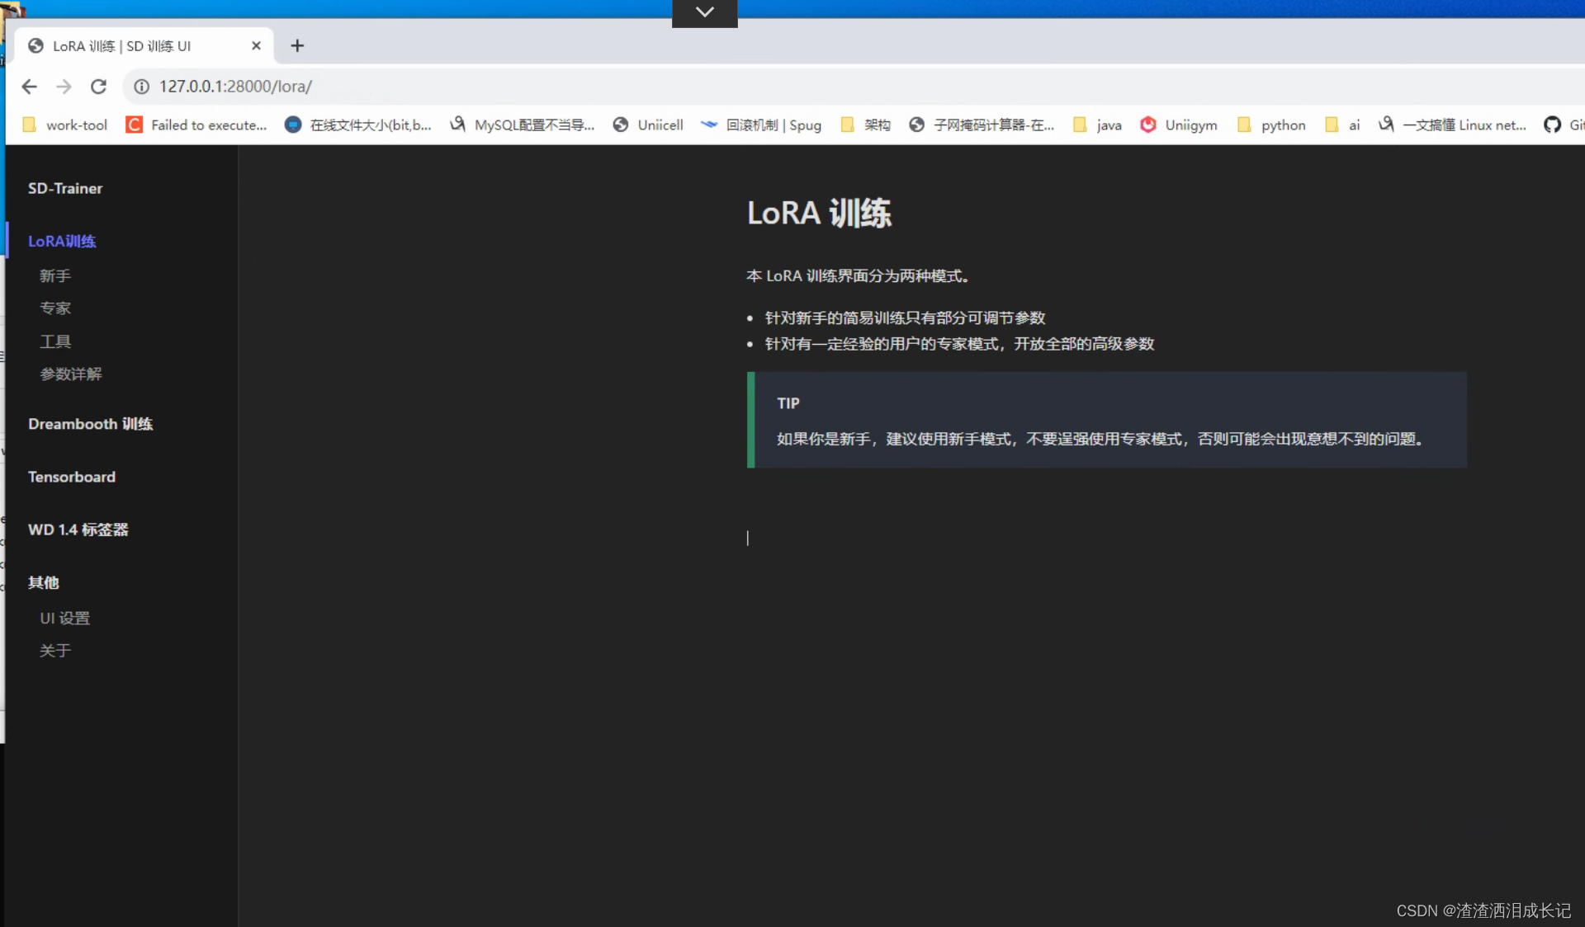Reload the page with refresh icon
This screenshot has width=1585, height=927.
coord(98,87)
